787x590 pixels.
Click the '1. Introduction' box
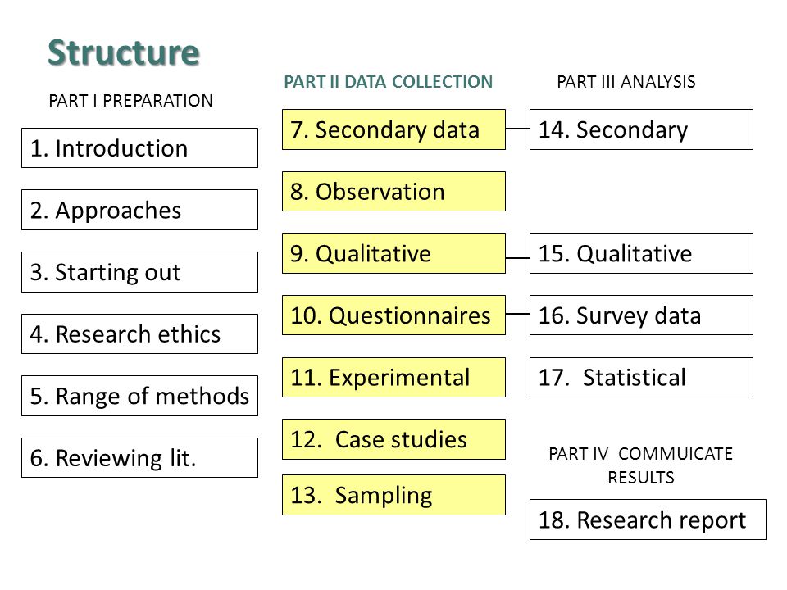pos(139,148)
